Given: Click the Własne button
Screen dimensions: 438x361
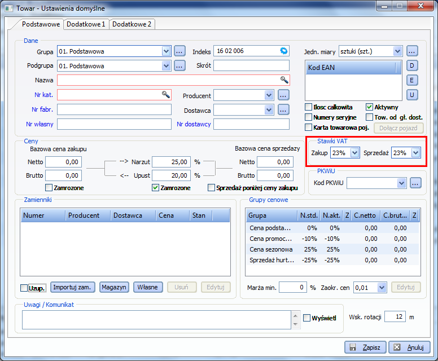Looking at the screenshot, I should (x=148, y=287).
